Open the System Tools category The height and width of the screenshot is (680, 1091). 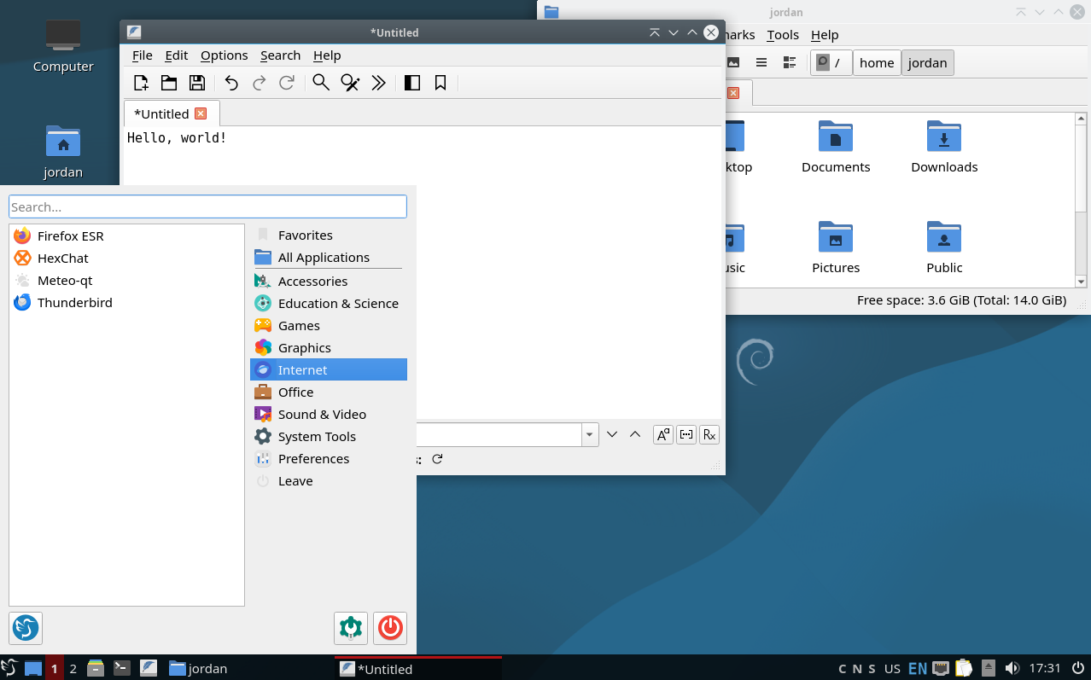[328, 436]
